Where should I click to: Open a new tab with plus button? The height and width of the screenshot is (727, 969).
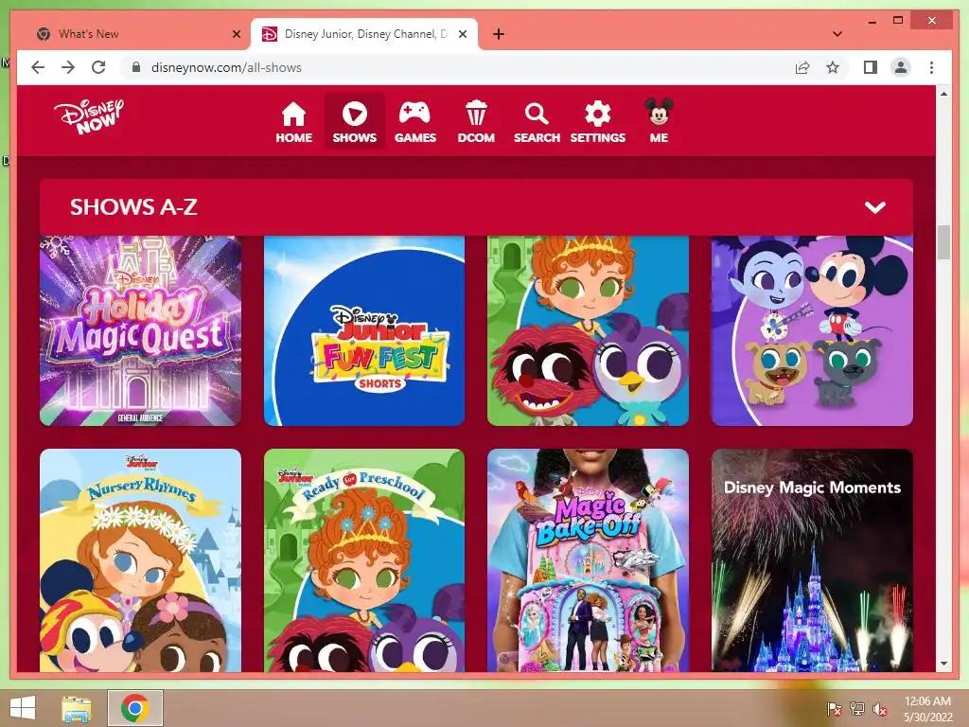[499, 34]
